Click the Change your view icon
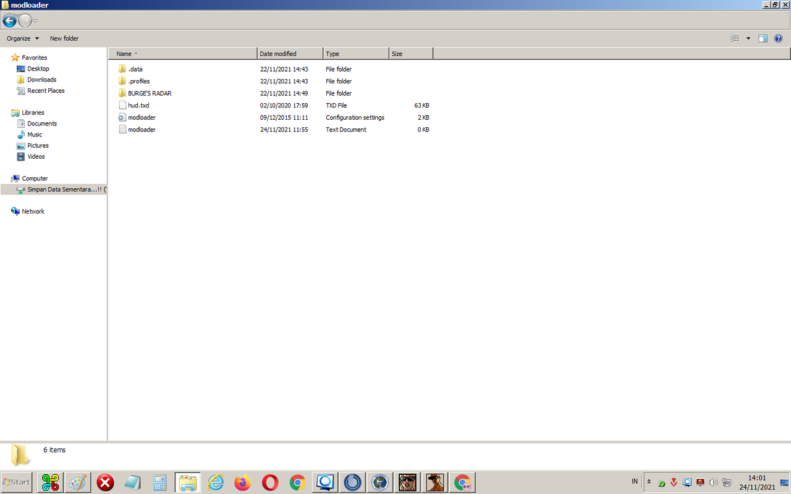This screenshot has height=494, width=791. click(735, 38)
